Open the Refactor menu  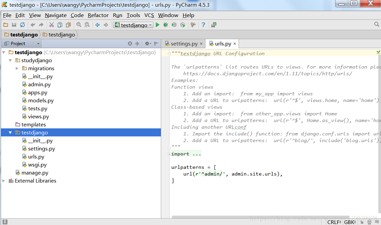click(x=98, y=15)
